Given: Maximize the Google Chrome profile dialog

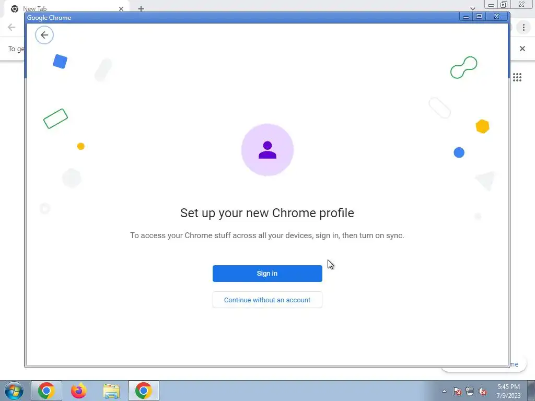Looking at the screenshot, I should coord(479,16).
